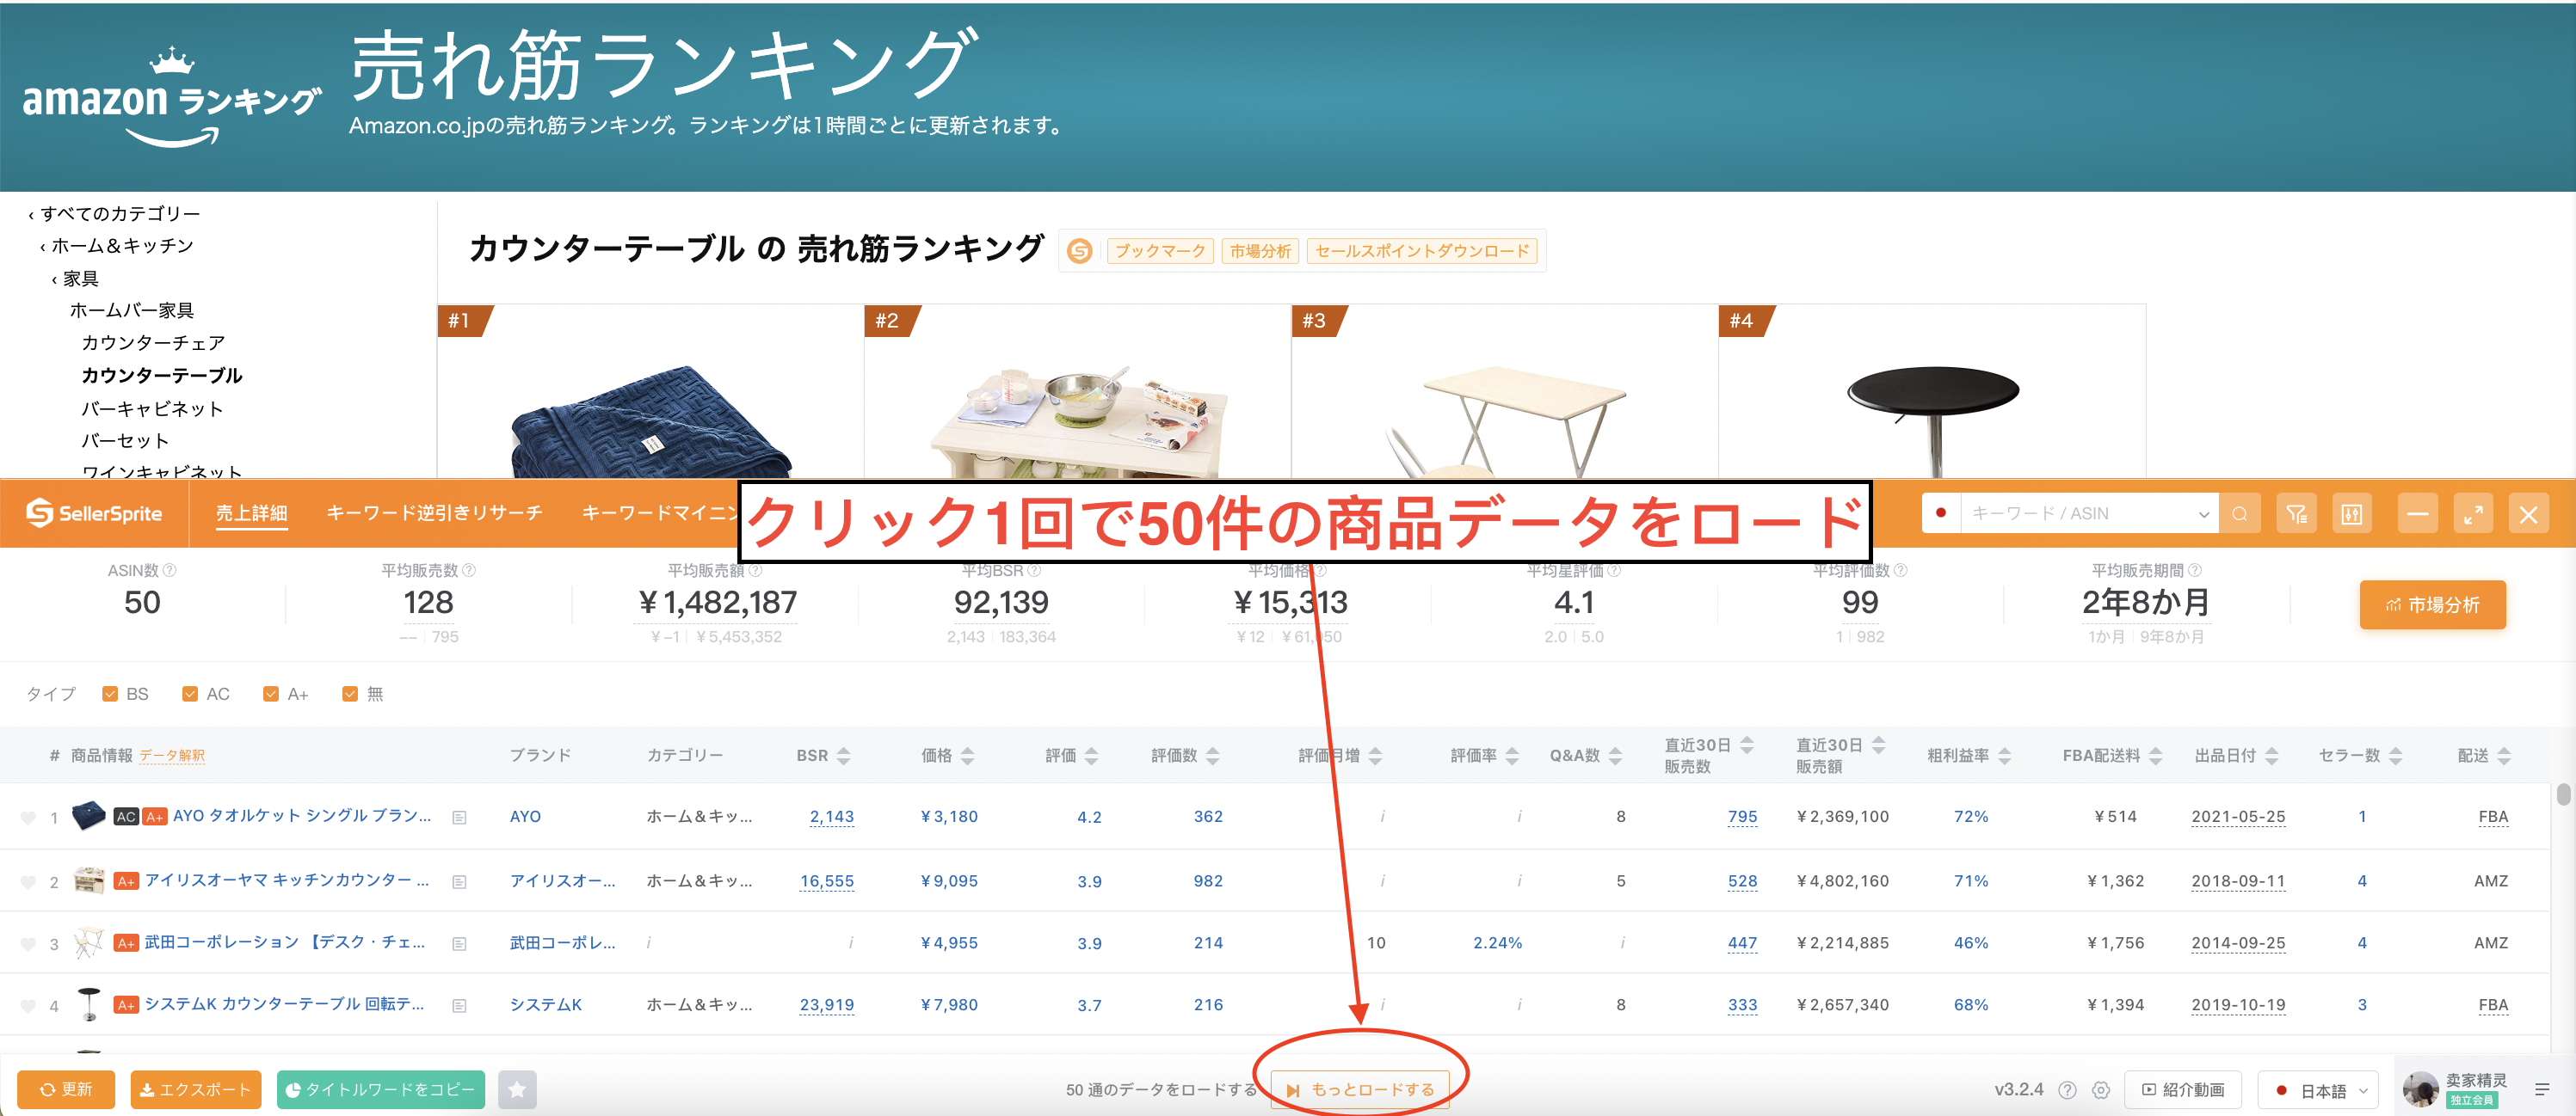Open detail note icon for アイリスオーヤマ row

point(459,881)
